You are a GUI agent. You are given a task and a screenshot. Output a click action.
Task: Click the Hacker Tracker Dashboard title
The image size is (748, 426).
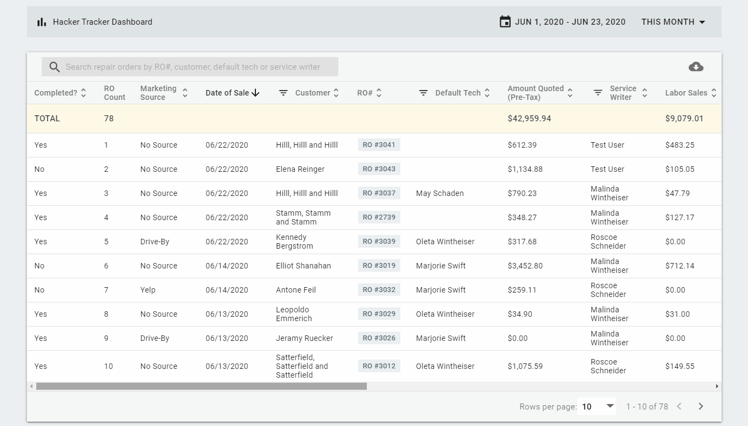tap(103, 22)
